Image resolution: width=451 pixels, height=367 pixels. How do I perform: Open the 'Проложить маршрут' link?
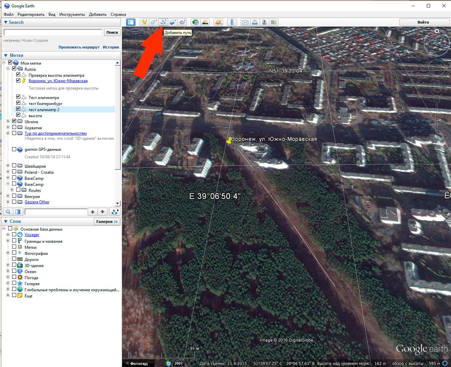pyautogui.click(x=79, y=47)
